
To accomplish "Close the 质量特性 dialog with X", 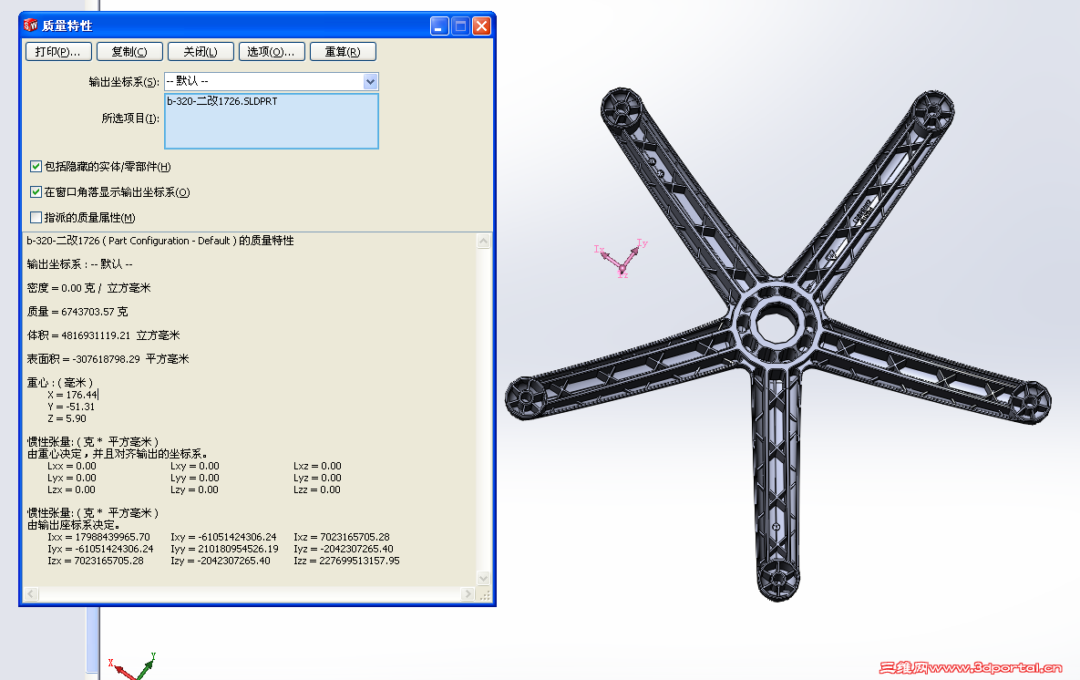I will coord(482,26).
